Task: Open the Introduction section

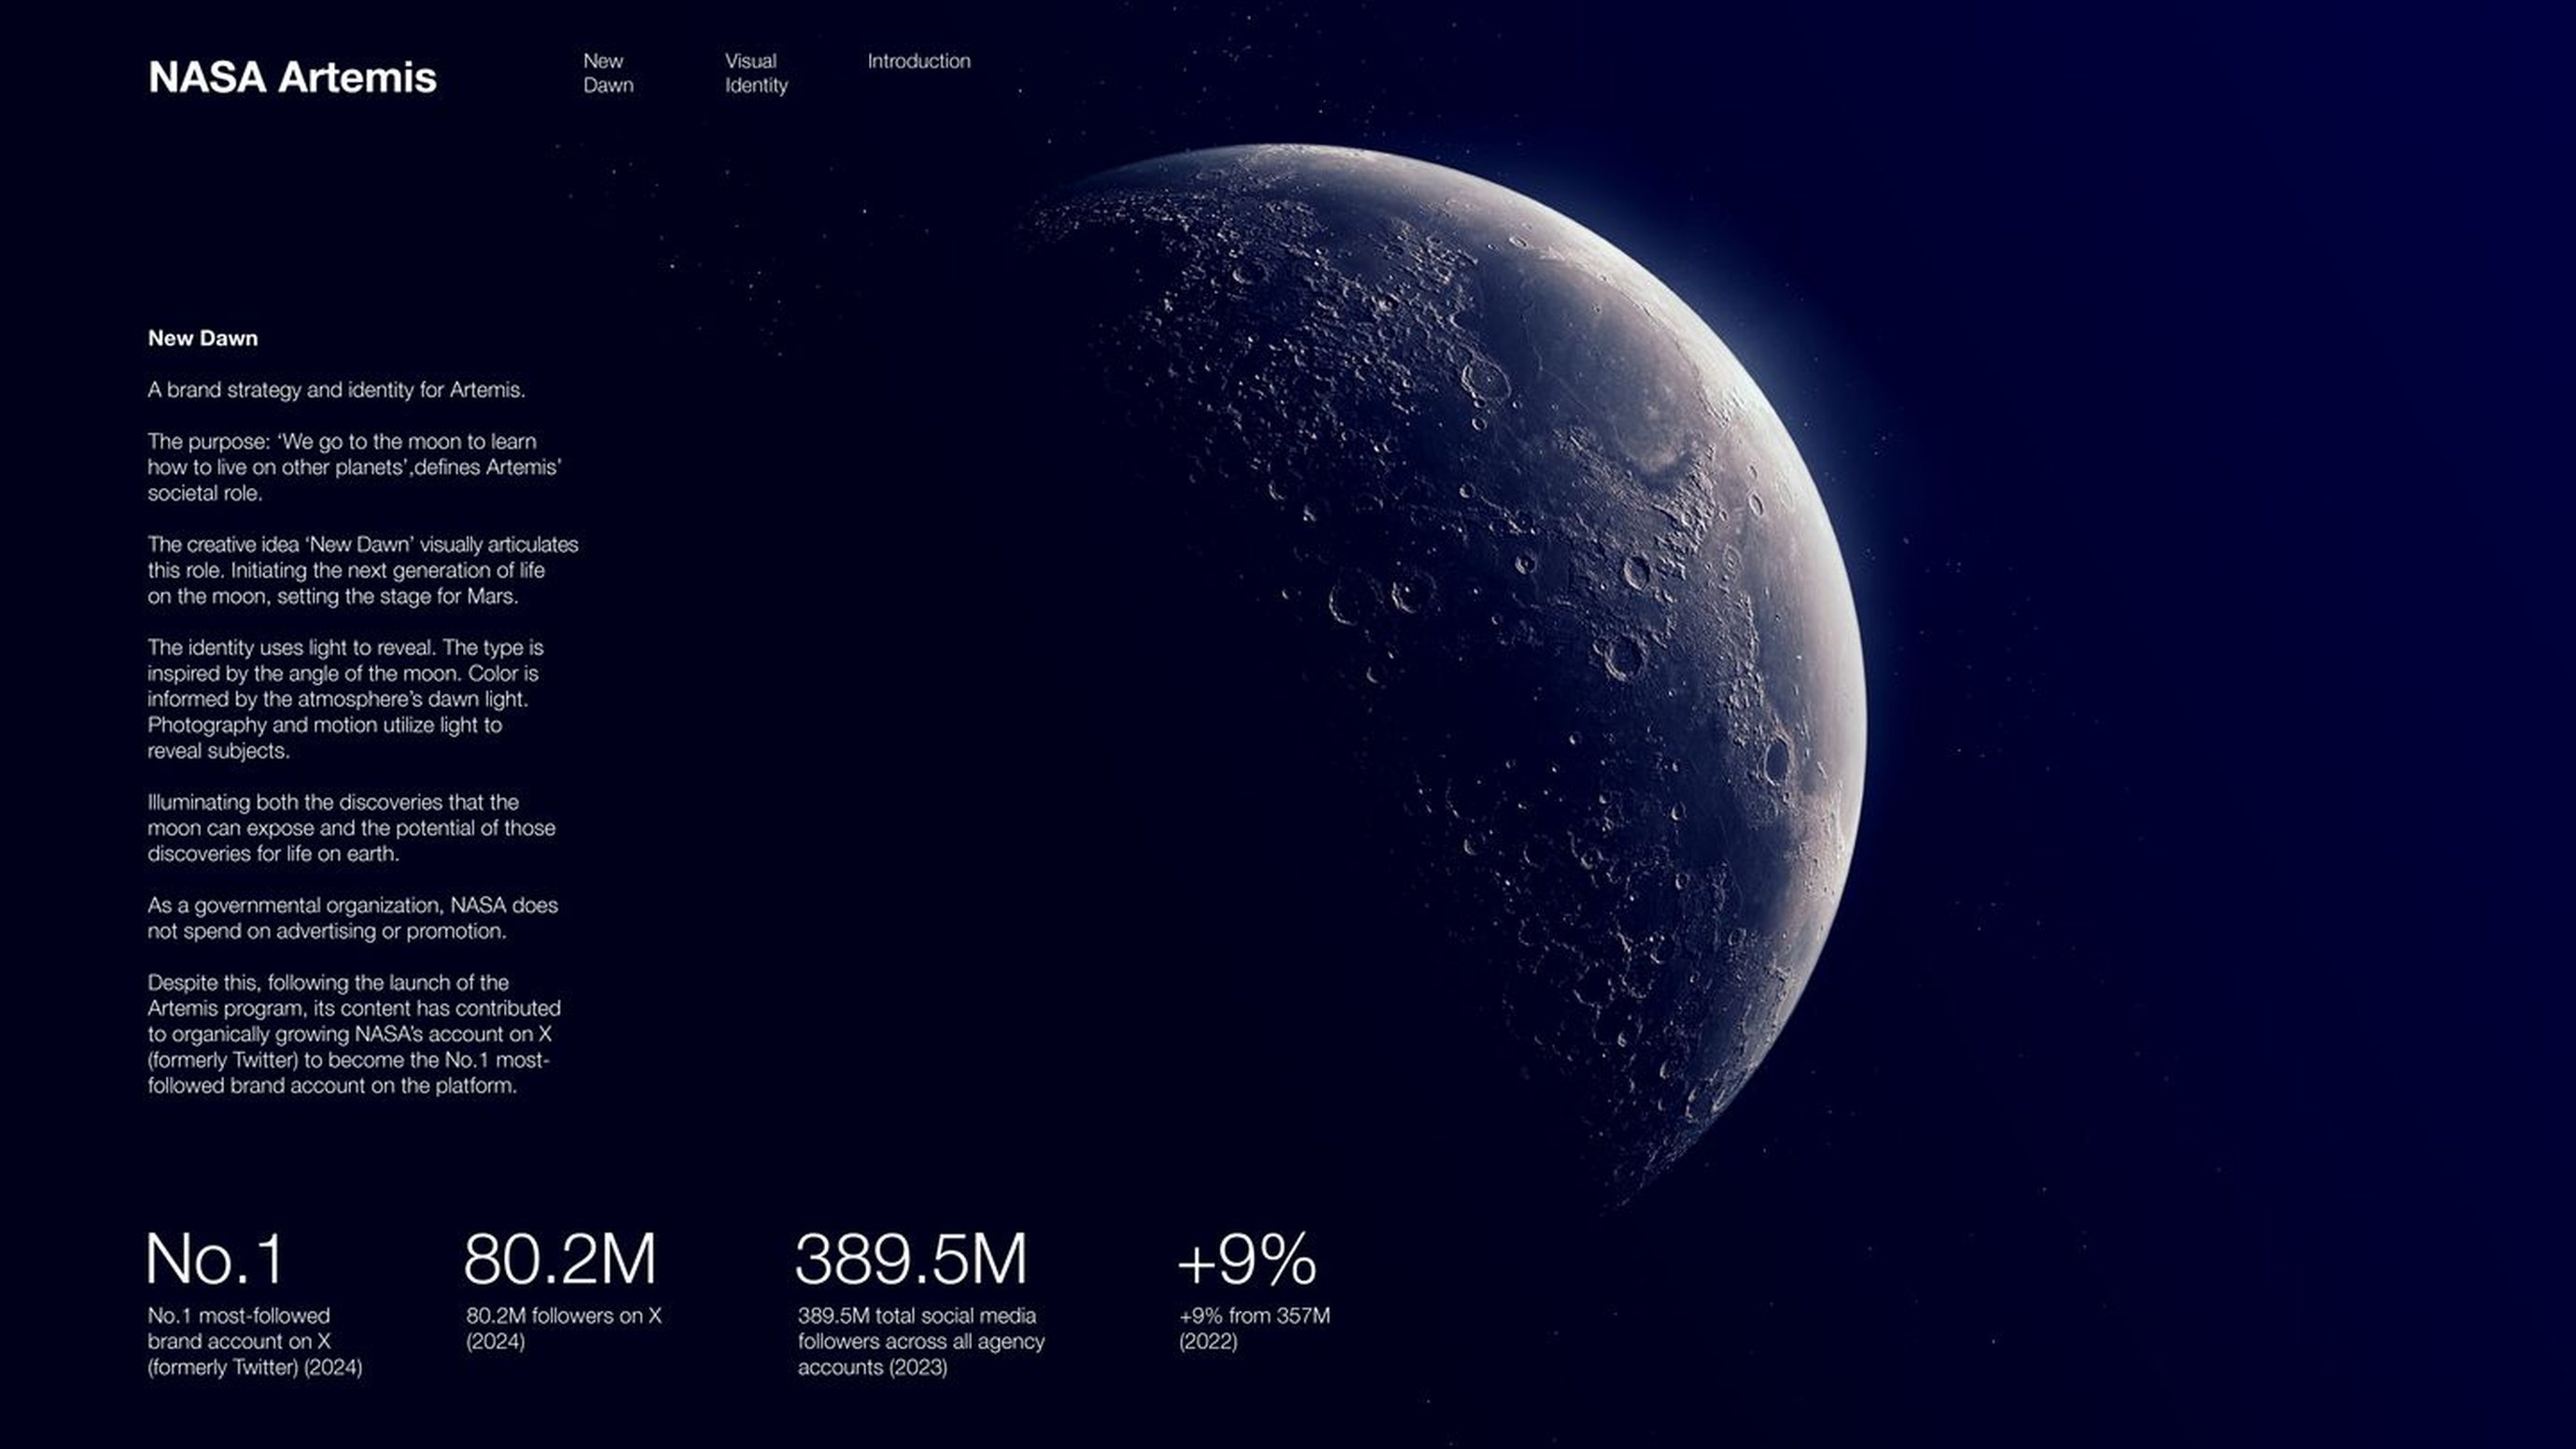Action: pos(918,61)
